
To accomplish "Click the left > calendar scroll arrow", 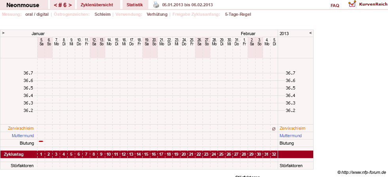I will pyautogui.click(x=3, y=33).
